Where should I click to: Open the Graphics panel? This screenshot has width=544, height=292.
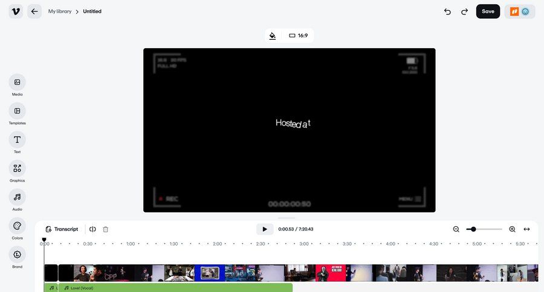(17, 168)
